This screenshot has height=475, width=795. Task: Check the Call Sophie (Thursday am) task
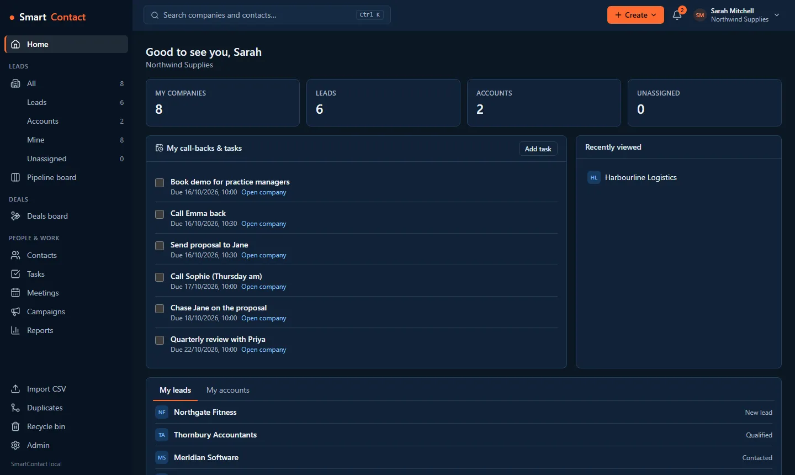[160, 277]
